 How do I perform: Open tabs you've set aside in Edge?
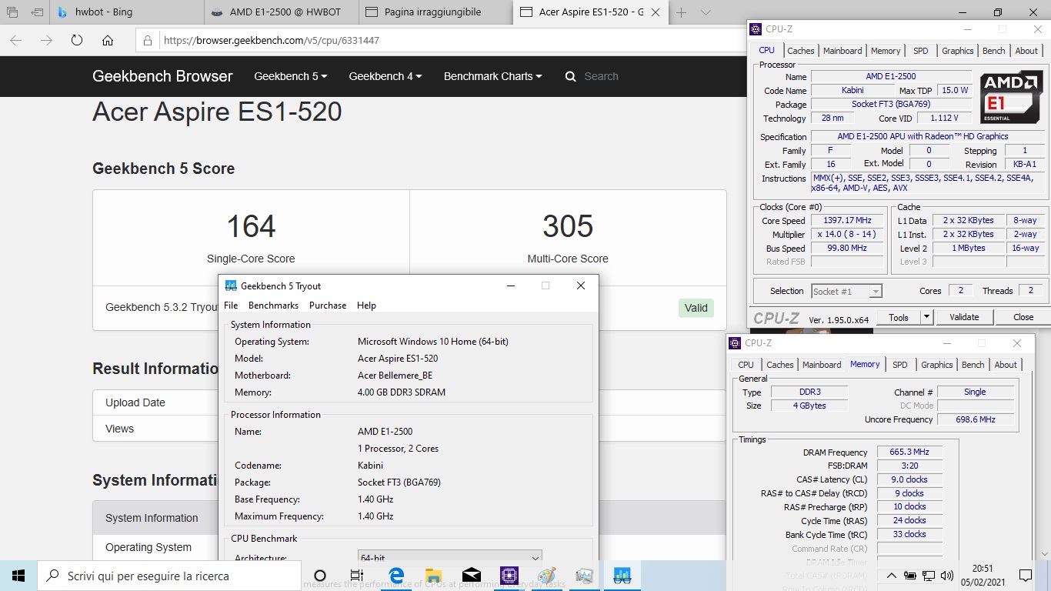tap(13, 12)
